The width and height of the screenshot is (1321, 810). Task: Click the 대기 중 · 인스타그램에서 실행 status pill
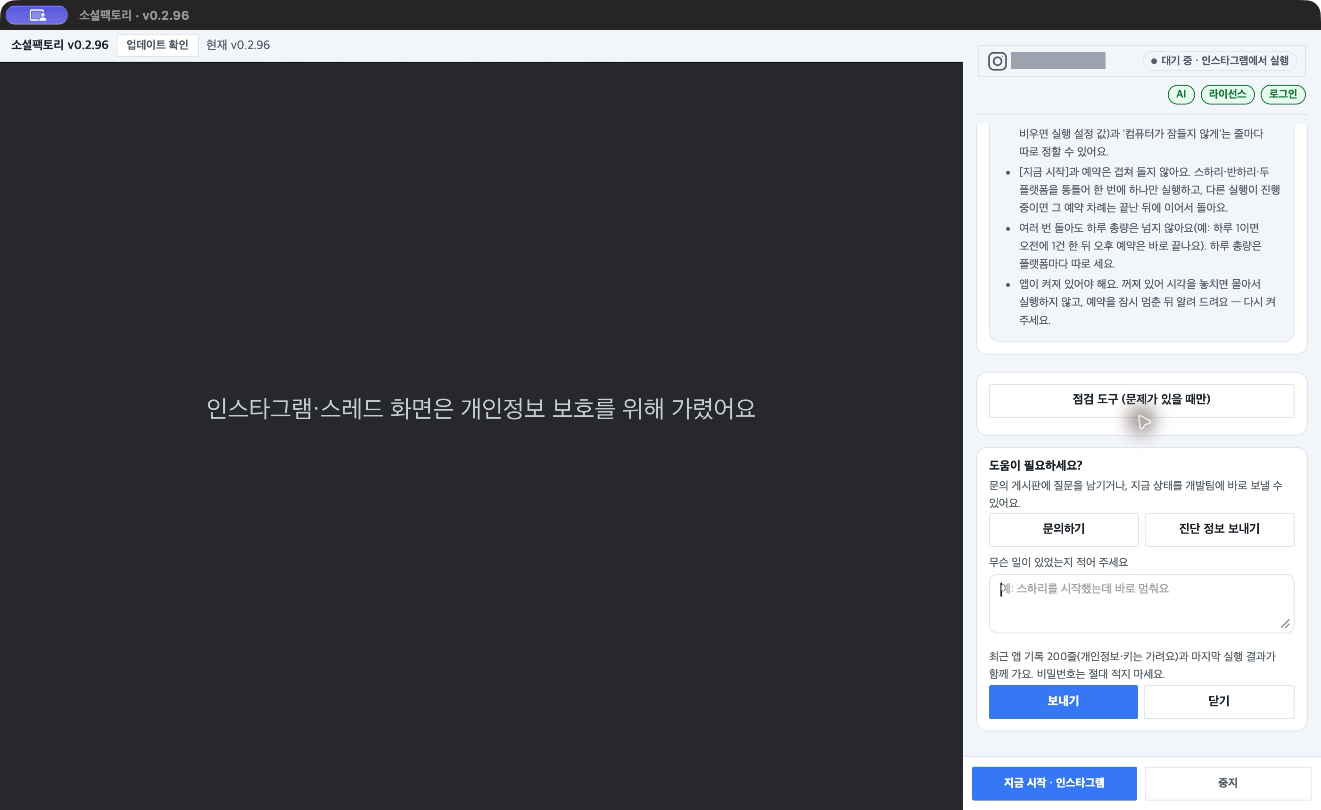coord(1220,61)
